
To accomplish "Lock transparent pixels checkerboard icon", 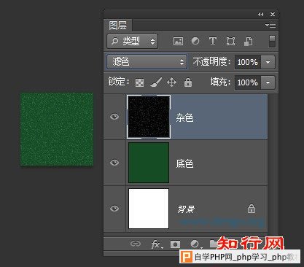I will pyautogui.click(x=139, y=82).
